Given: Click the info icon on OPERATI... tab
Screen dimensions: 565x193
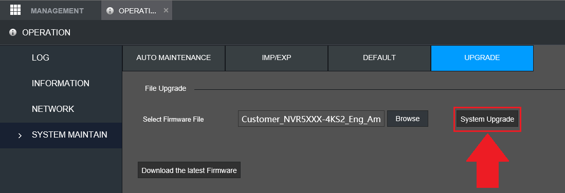Looking at the screenshot, I should (x=110, y=11).
